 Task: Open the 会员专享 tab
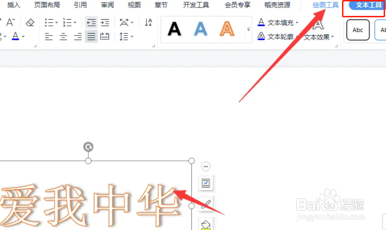(x=238, y=5)
